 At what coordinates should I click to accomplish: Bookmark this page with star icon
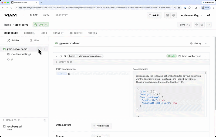click(179, 8)
